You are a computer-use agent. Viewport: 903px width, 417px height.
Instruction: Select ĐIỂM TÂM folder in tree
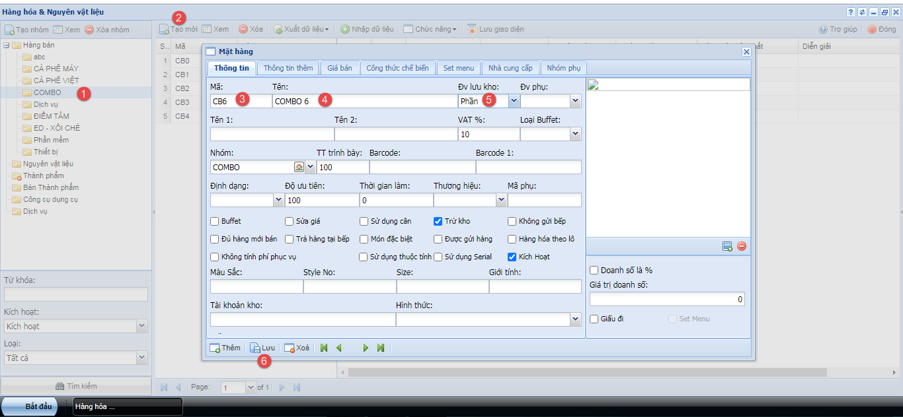coord(51,116)
